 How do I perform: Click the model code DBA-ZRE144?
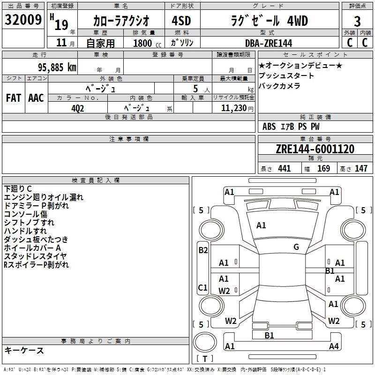point(269,43)
